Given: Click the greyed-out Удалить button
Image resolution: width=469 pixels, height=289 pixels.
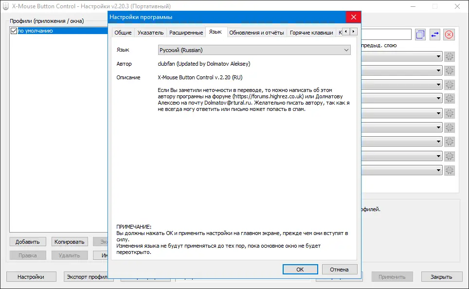Looking at the screenshot, I should [x=70, y=255].
